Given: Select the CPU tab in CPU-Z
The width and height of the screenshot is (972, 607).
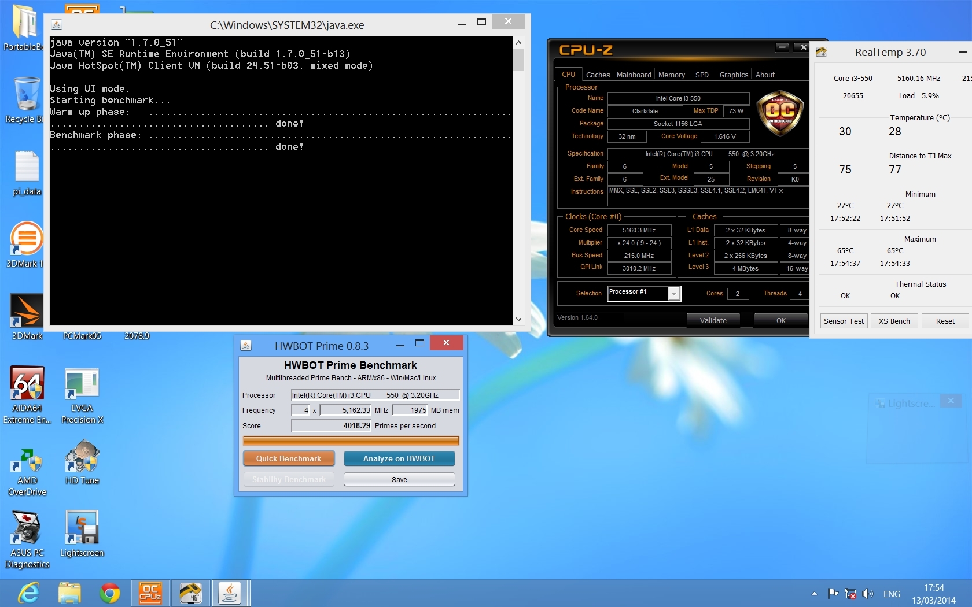Looking at the screenshot, I should 568,75.
